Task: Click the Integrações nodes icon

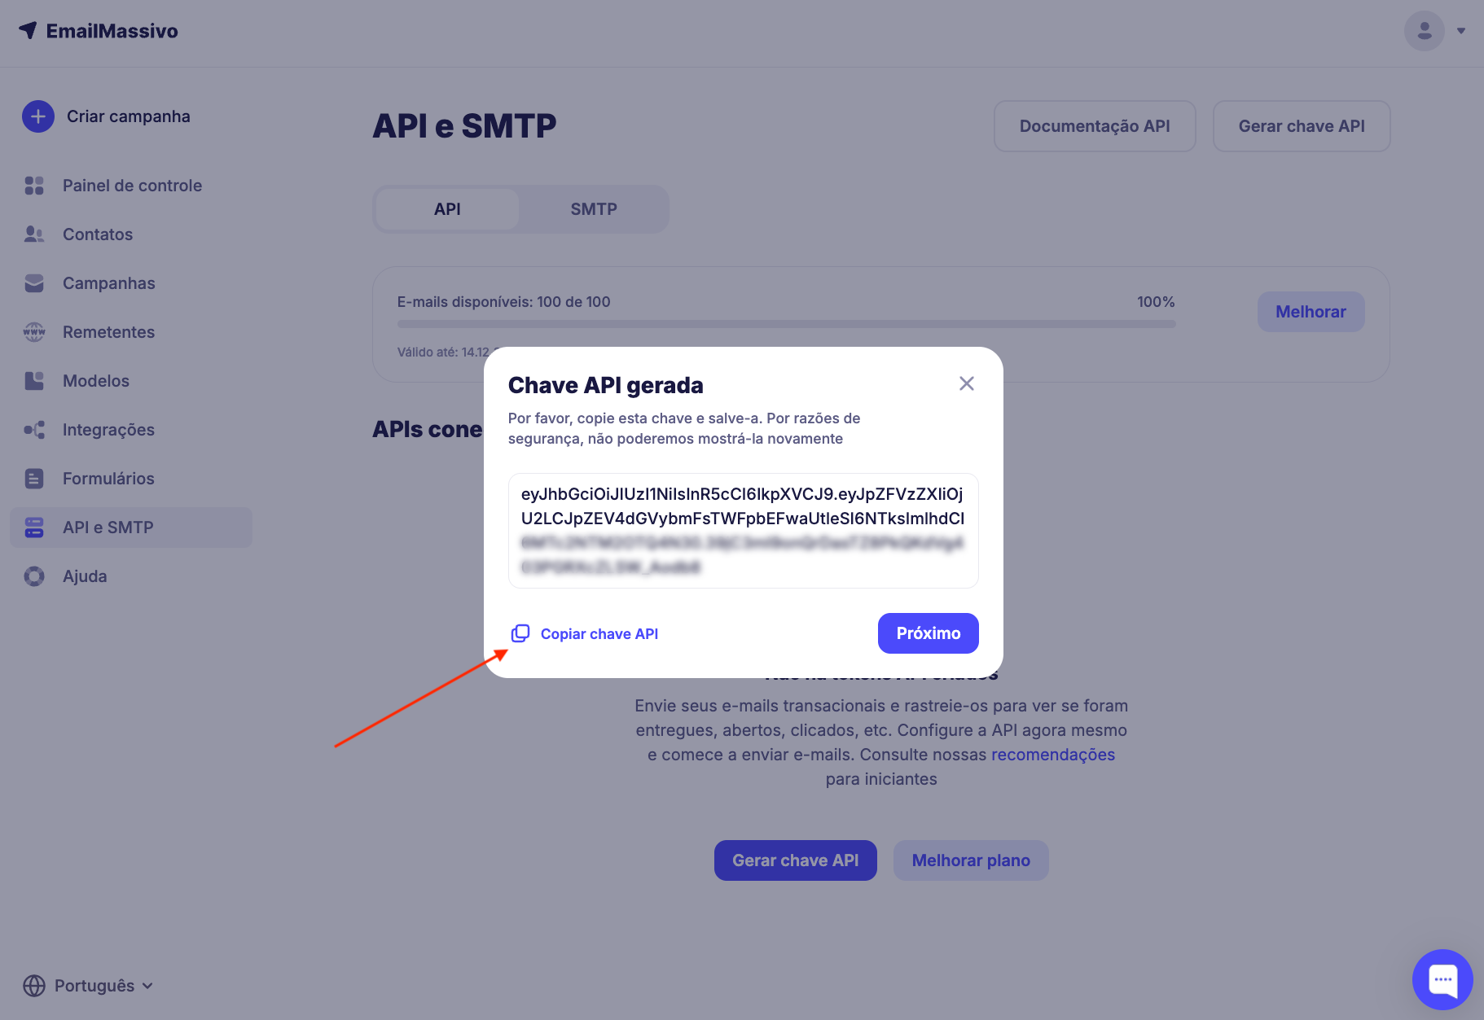Action: pyautogui.click(x=34, y=430)
